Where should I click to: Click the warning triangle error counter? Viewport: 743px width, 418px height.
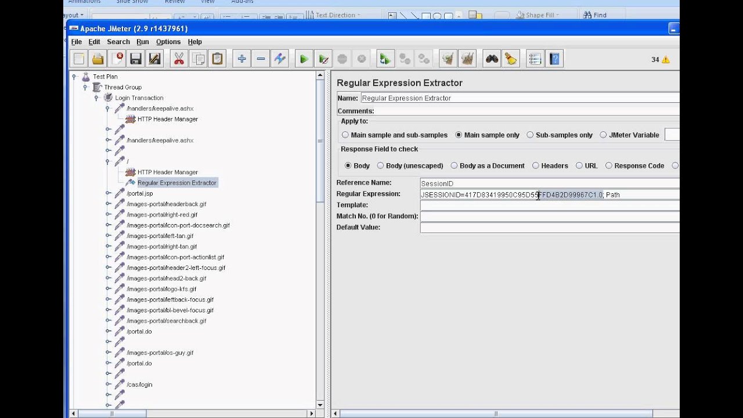click(665, 59)
